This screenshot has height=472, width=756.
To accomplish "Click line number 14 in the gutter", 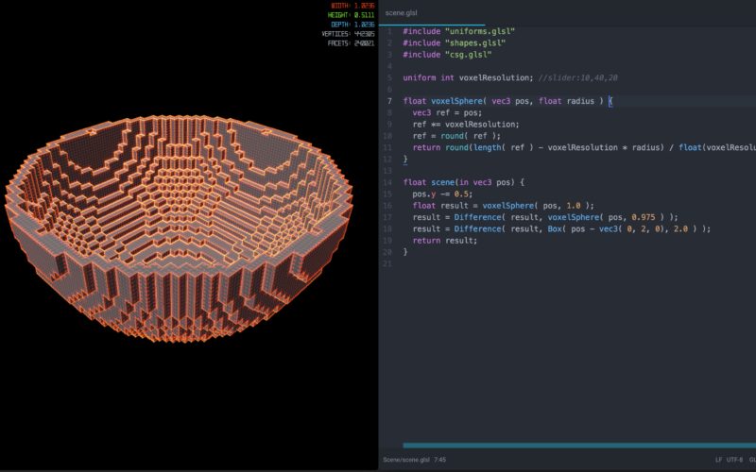I will [387, 182].
